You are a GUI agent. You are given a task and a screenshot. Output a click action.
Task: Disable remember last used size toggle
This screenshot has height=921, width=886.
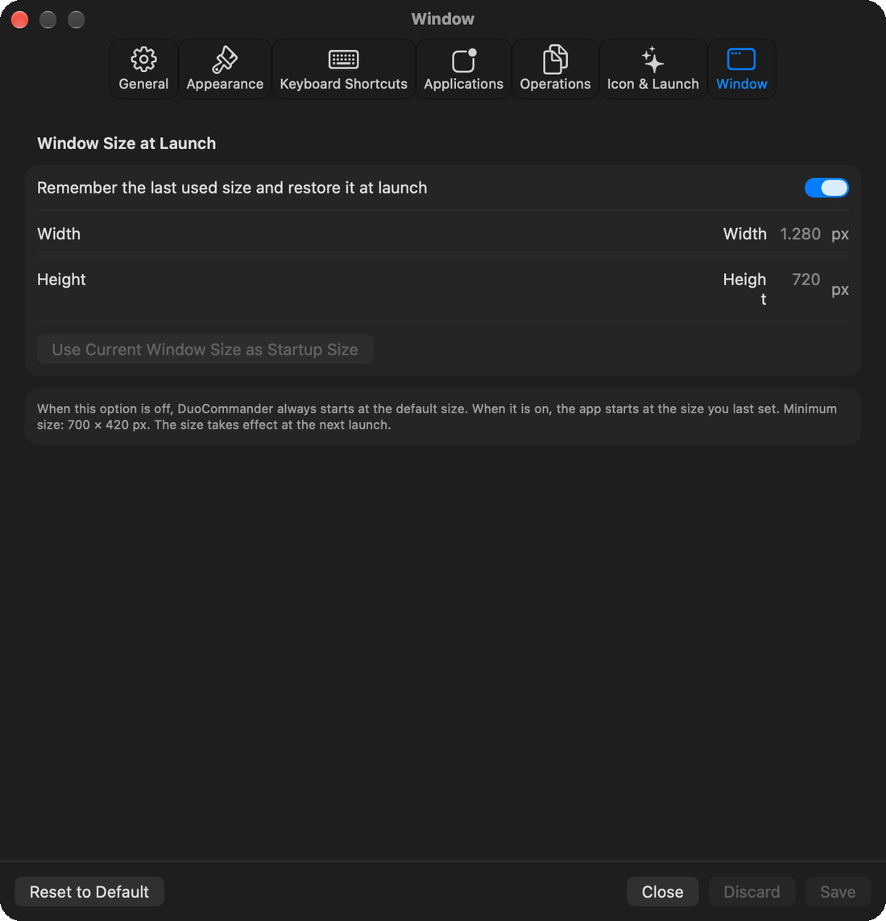tap(826, 188)
